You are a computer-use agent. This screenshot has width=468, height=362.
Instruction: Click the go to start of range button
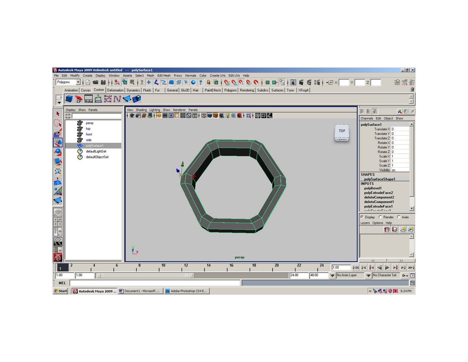point(356,267)
